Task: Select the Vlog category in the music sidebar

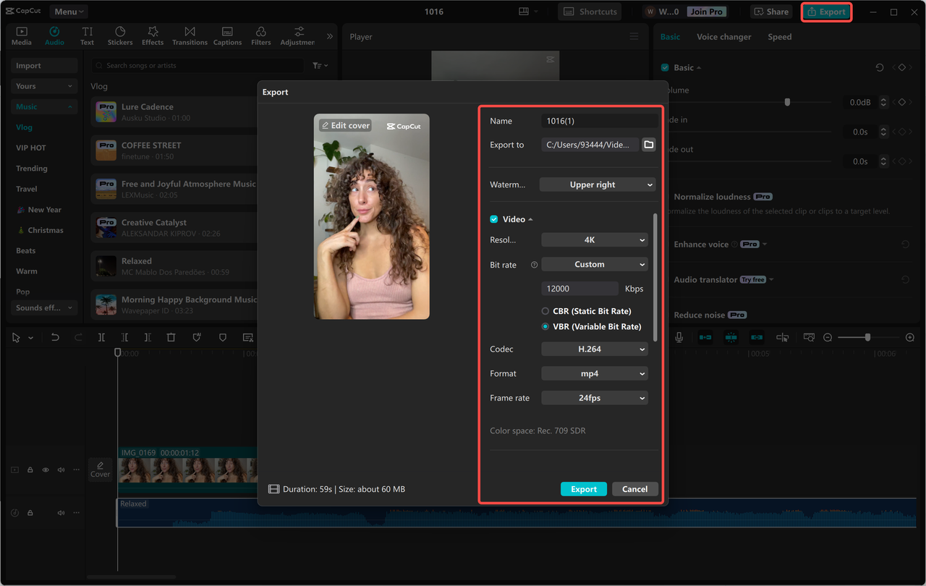Action: click(x=25, y=127)
